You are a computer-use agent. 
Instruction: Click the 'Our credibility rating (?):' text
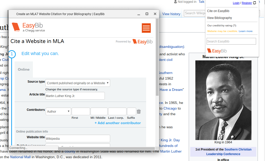pyautogui.click(x=222, y=25)
